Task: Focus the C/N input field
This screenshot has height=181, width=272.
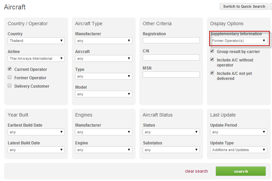Action: [171, 57]
